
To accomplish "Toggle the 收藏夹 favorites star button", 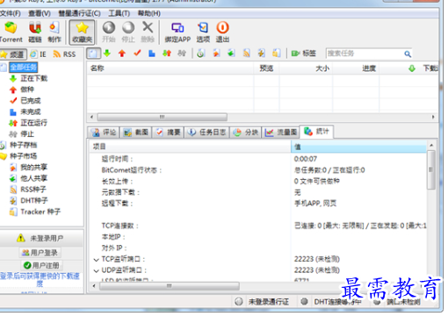I will 82,32.
